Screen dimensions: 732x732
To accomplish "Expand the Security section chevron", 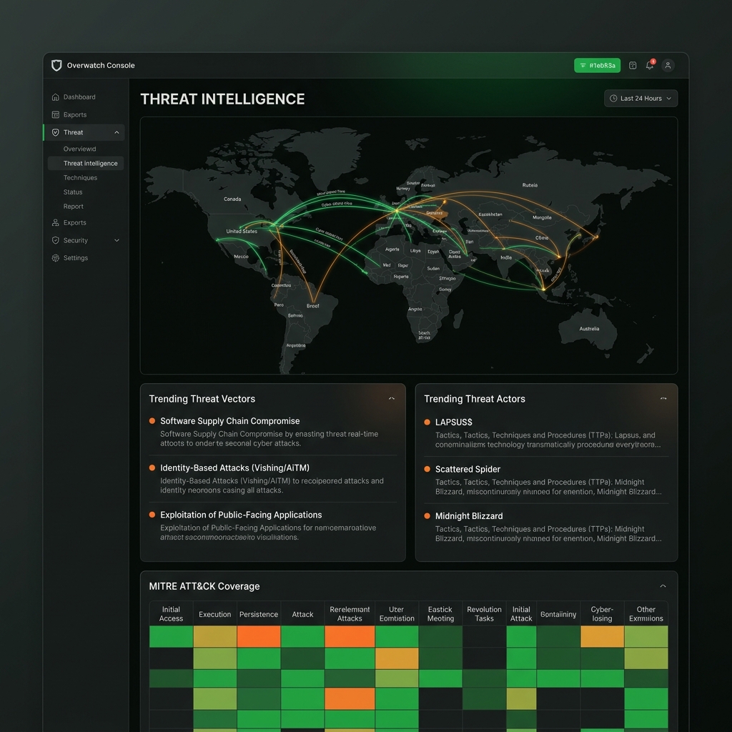I will pos(117,240).
